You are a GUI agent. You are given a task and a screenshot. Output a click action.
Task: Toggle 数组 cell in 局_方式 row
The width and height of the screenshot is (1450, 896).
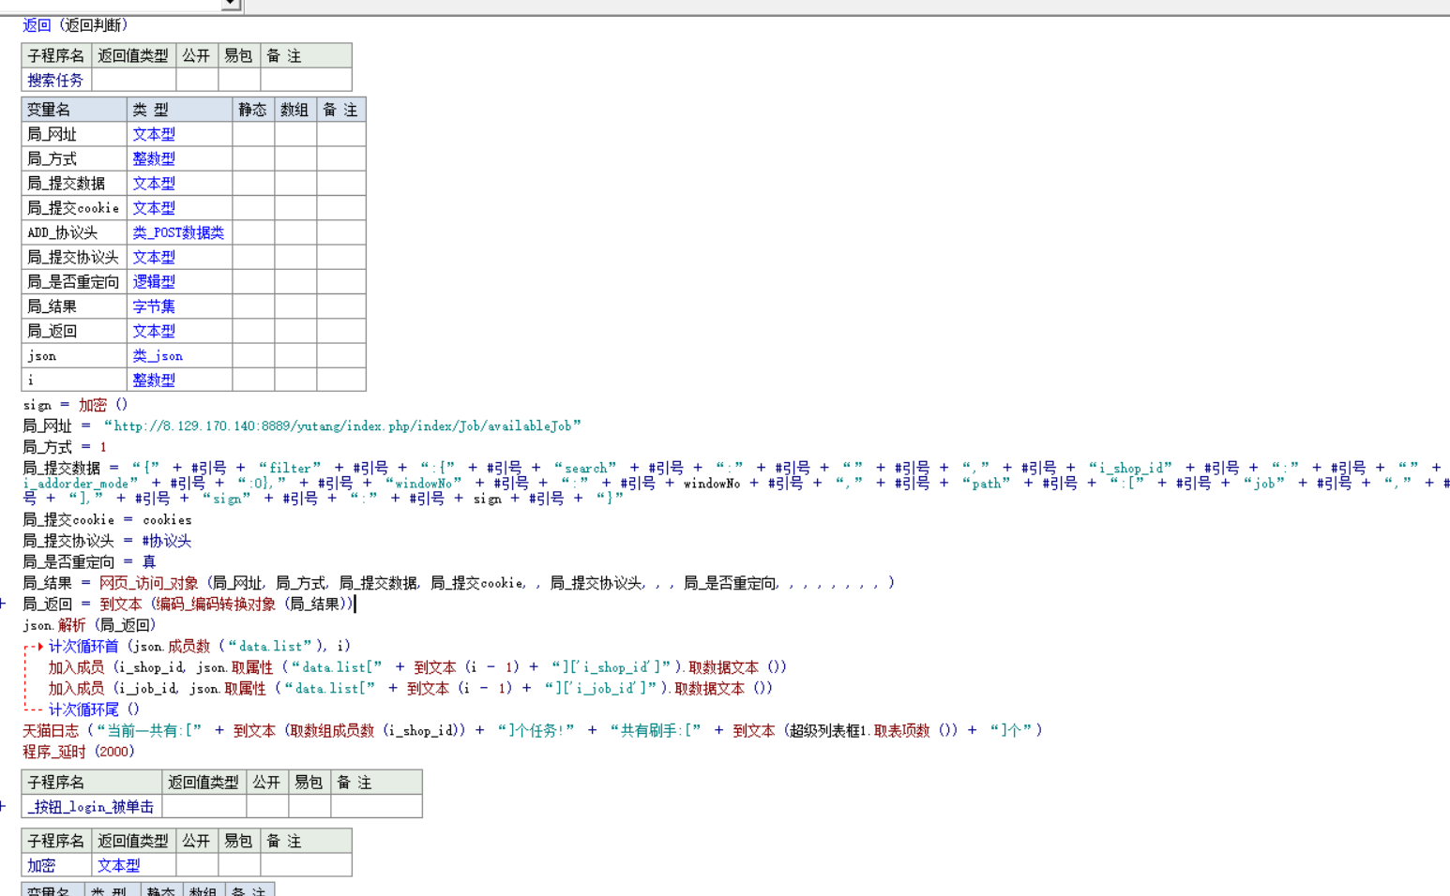tap(295, 158)
